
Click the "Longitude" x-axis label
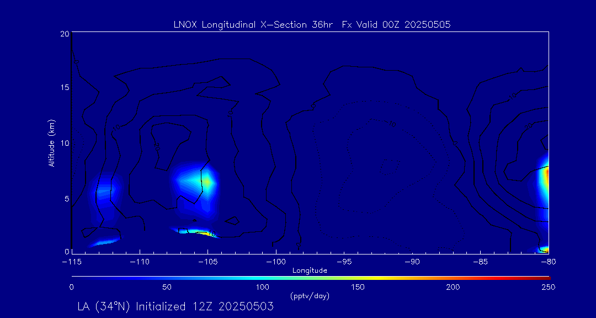click(x=310, y=271)
